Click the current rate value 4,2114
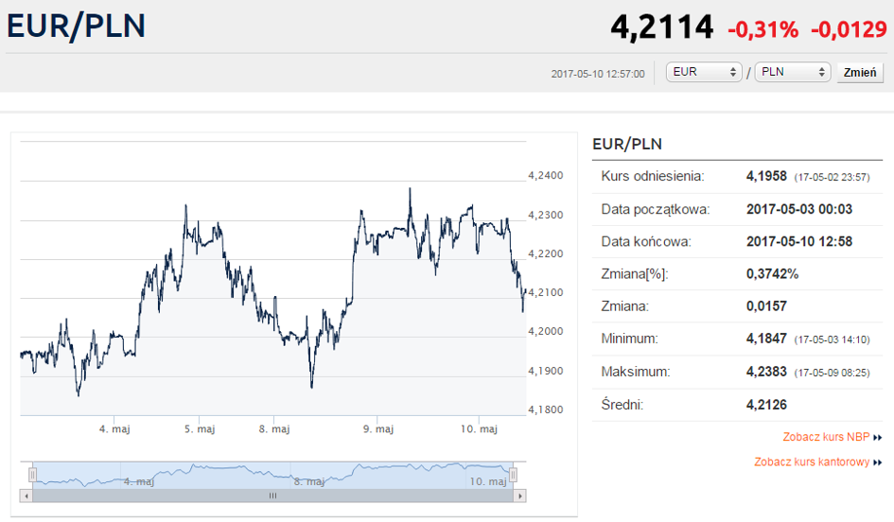 pyautogui.click(x=661, y=26)
